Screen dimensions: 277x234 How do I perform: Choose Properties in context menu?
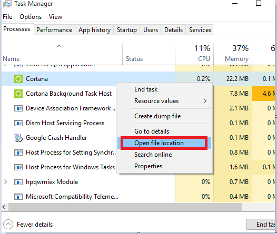(148, 166)
